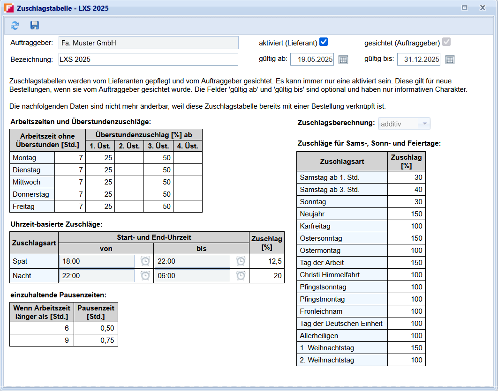Image resolution: width=498 pixels, height=391 pixels.
Task: Maximize the Zuschlagstabelle window
Action: (x=465, y=7)
